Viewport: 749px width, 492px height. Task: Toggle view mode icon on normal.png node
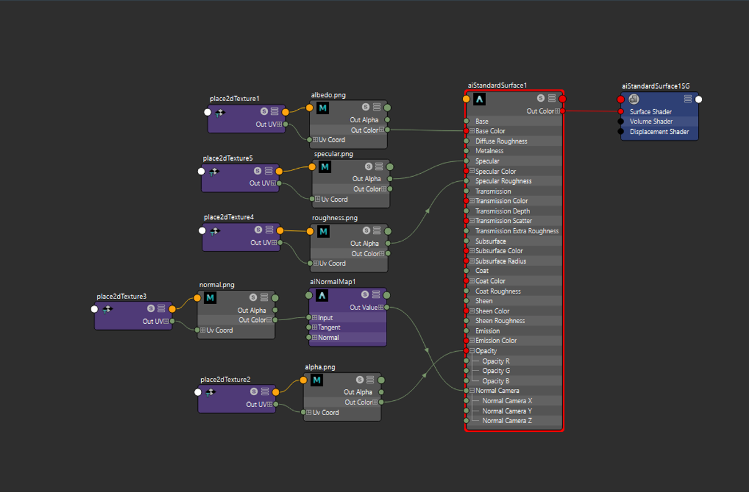click(x=264, y=297)
